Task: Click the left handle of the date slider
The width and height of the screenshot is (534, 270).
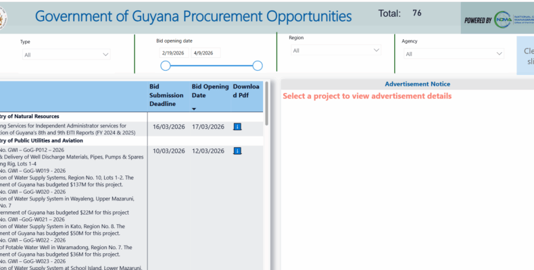Action: tap(165, 65)
